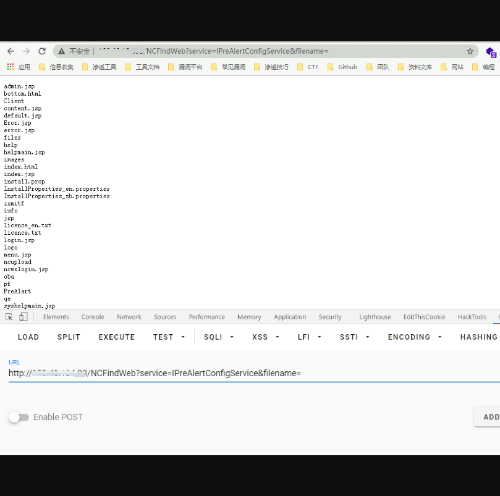Go back to the previous page
This screenshot has height=496, width=500.
pyautogui.click(x=11, y=51)
